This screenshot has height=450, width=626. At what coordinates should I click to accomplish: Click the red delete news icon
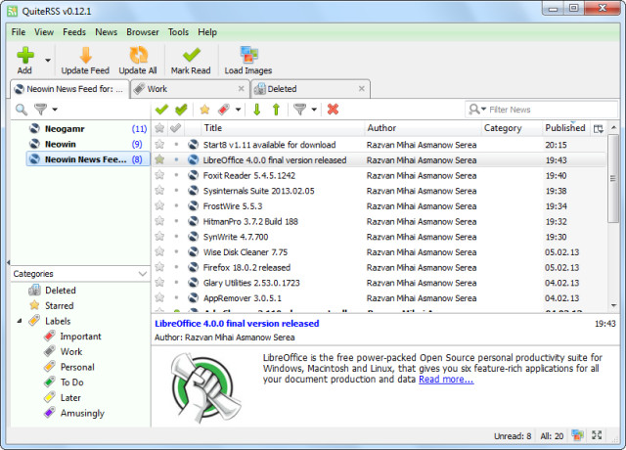click(333, 109)
